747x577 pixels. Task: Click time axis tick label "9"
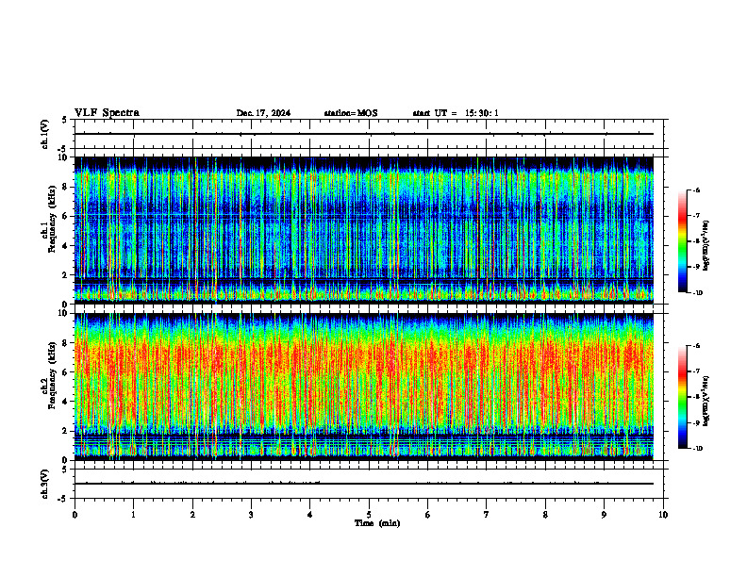(604, 515)
